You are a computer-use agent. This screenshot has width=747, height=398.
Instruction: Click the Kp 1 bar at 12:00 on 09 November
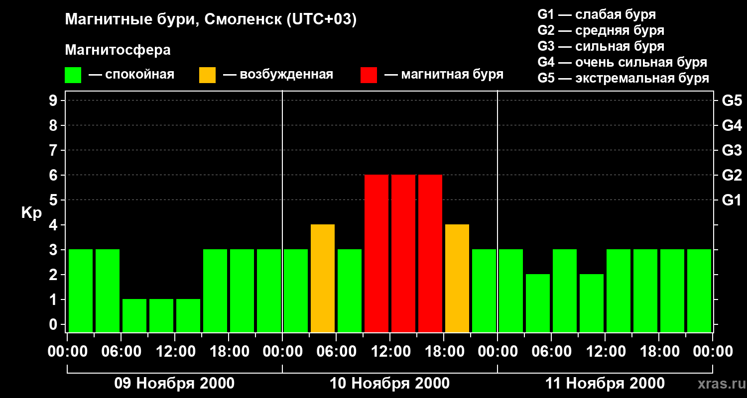188,316
